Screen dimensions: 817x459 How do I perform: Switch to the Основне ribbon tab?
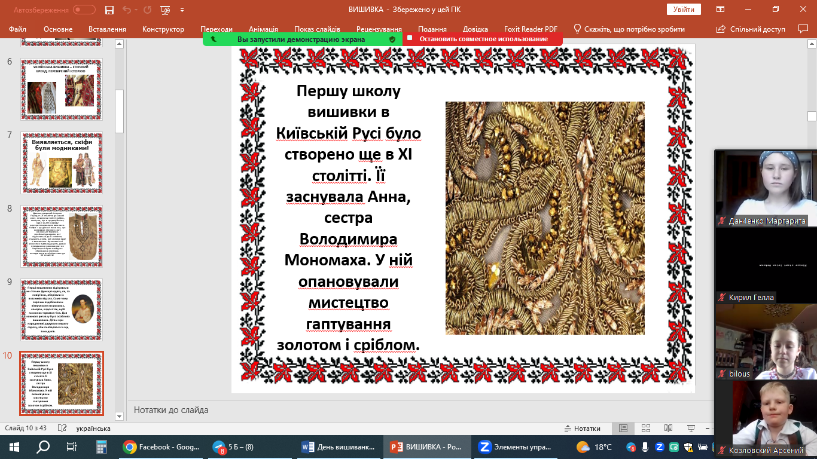coord(58,29)
